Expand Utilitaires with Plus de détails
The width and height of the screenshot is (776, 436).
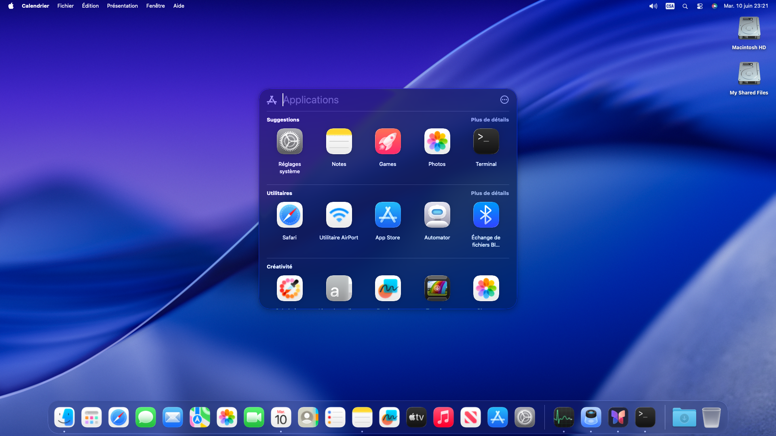pyautogui.click(x=489, y=193)
